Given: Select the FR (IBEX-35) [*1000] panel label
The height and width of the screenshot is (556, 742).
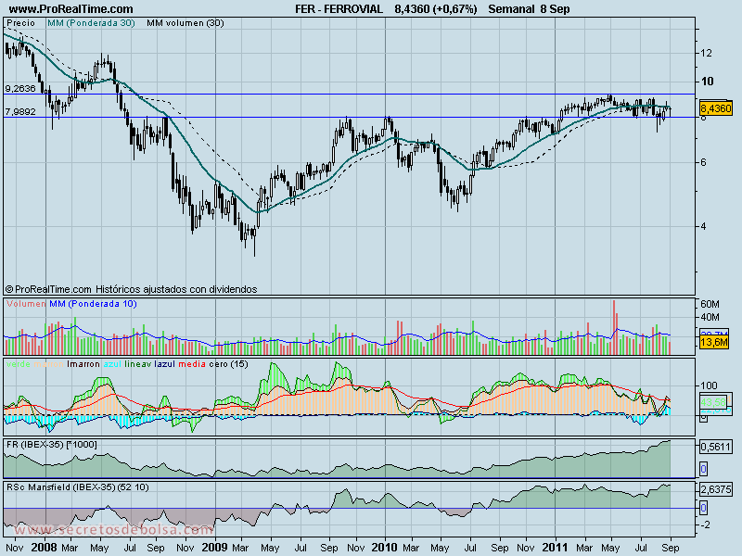Looking at the screenshot, I should pos(52,445).
